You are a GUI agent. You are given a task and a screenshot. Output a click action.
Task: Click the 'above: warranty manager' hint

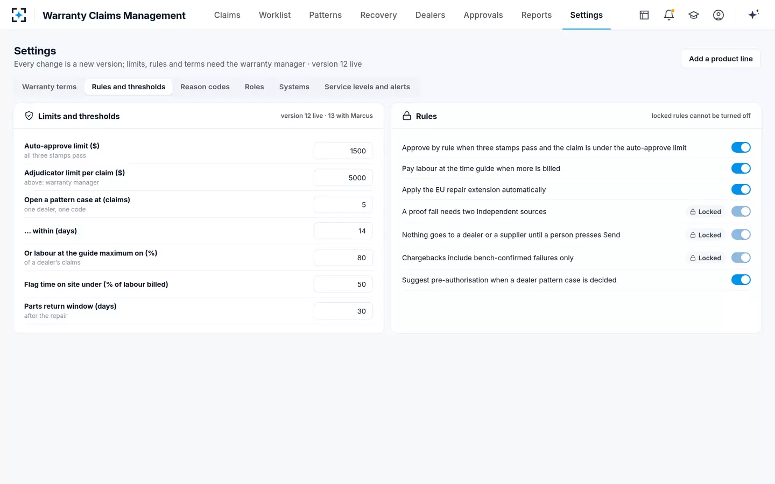[61, 183]
